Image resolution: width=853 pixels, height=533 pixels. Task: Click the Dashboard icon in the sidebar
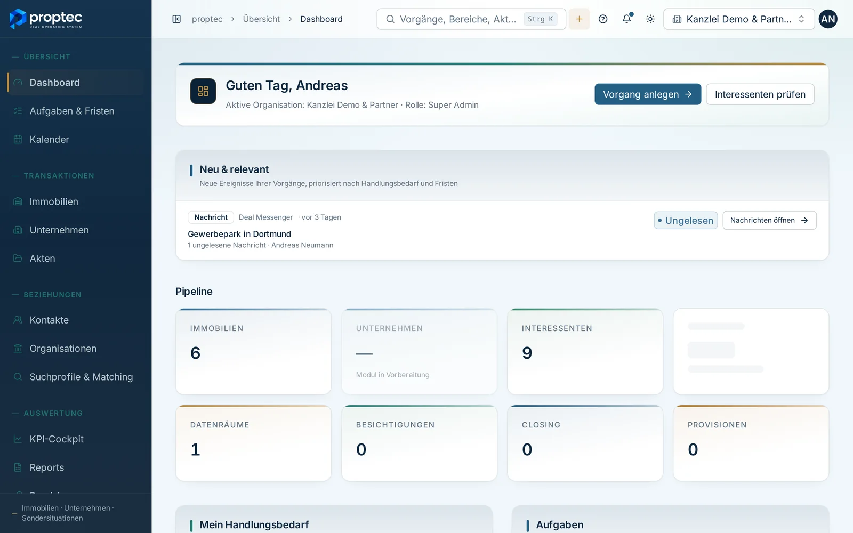pyautogui.click(x=18, y=83)
